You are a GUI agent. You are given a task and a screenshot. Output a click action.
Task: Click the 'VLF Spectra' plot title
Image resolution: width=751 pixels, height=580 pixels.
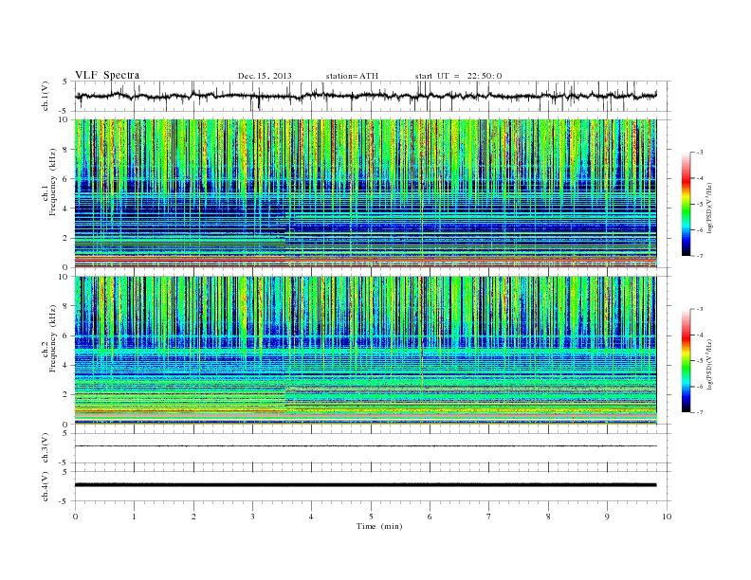[x=107, y=75]
